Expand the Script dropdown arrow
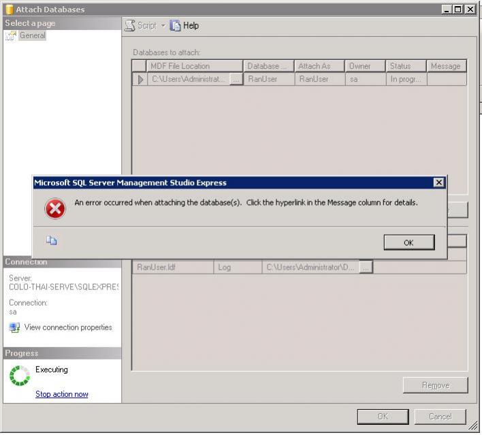482x435 pixels. (163, 25)
